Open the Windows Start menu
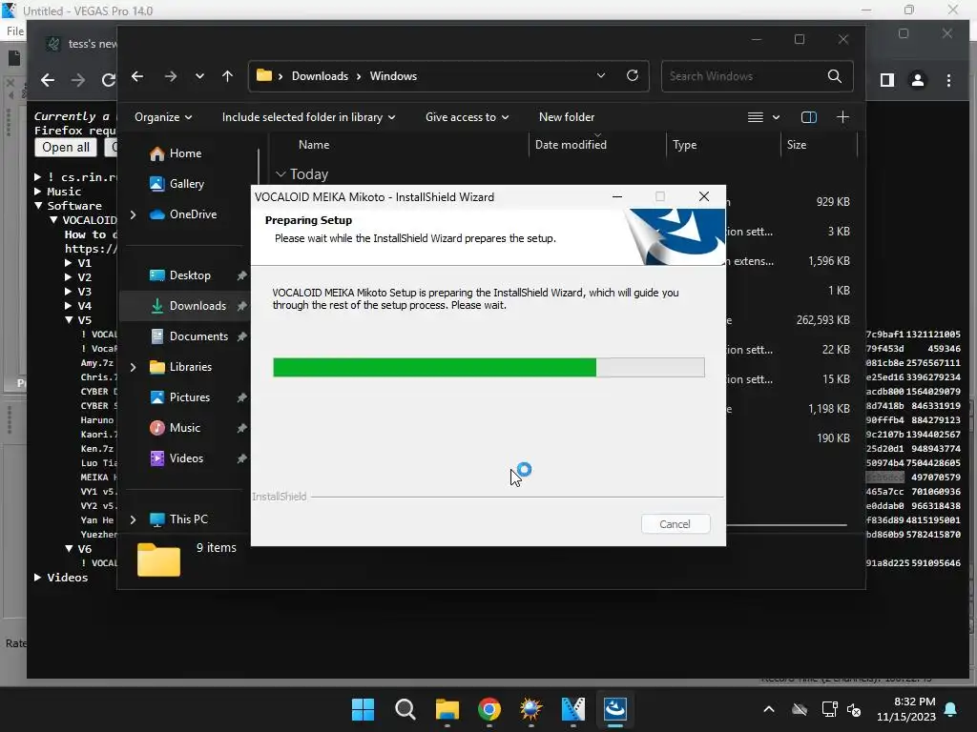Image resolution: width=977 pixels, height=732 pixels. (x=363, y=709)
